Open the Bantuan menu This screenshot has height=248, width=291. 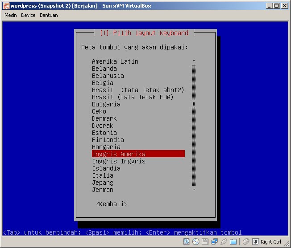point(49,15)
